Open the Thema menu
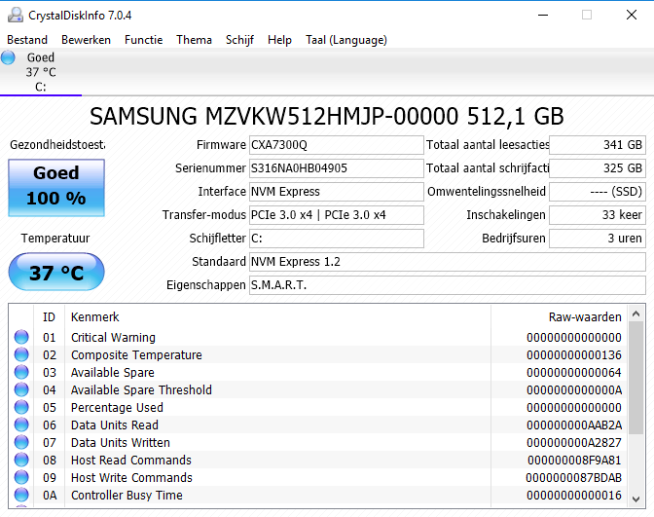 click(194, 40)
